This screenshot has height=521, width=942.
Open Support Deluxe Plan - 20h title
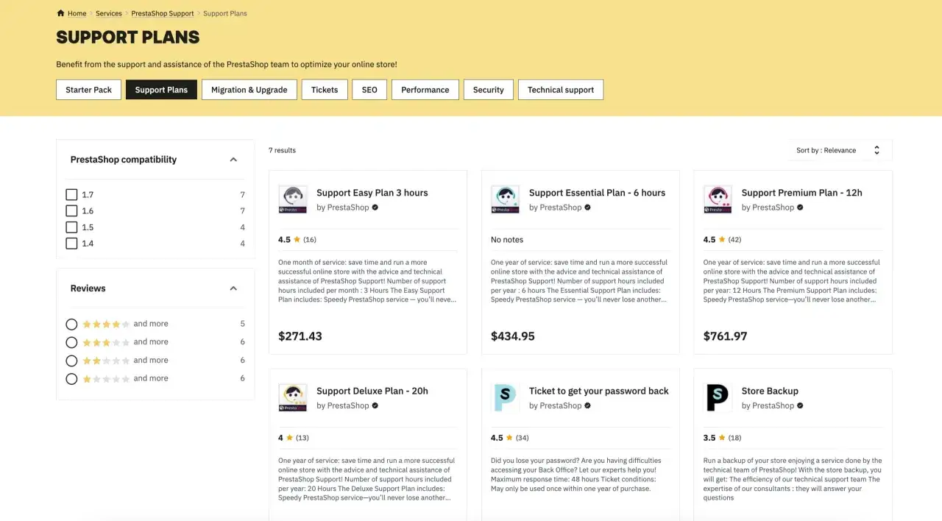click(372, 391)
